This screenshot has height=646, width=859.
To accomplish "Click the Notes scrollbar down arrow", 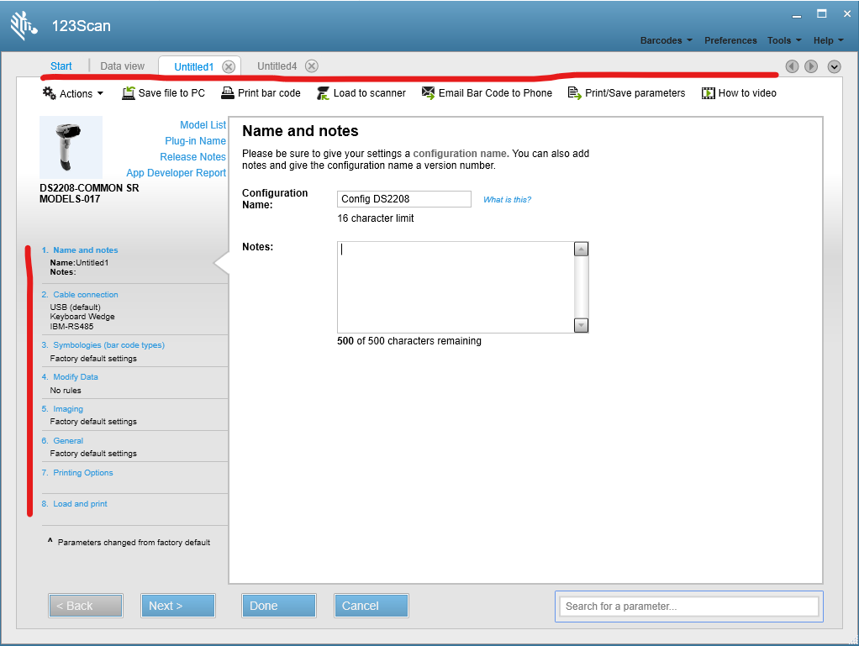I will tap(581, 325).
